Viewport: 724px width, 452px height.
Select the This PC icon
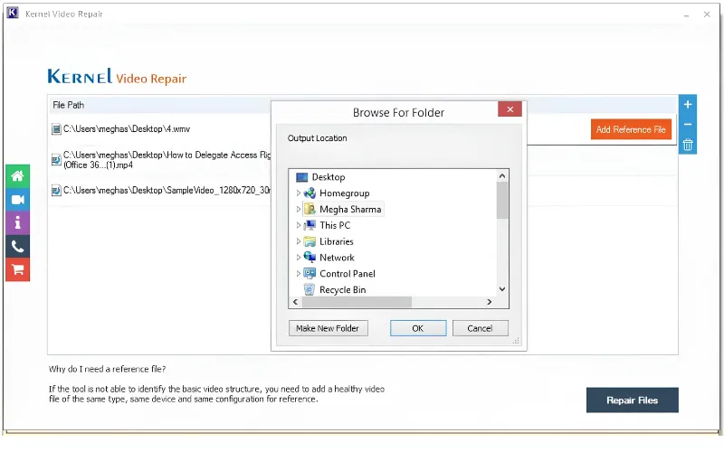[310, 225]
